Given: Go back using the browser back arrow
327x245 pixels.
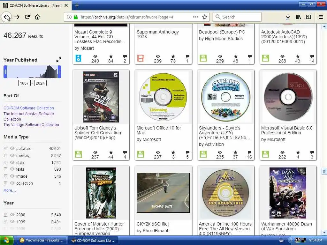Looking at the screenshot, I should point(6,17).
